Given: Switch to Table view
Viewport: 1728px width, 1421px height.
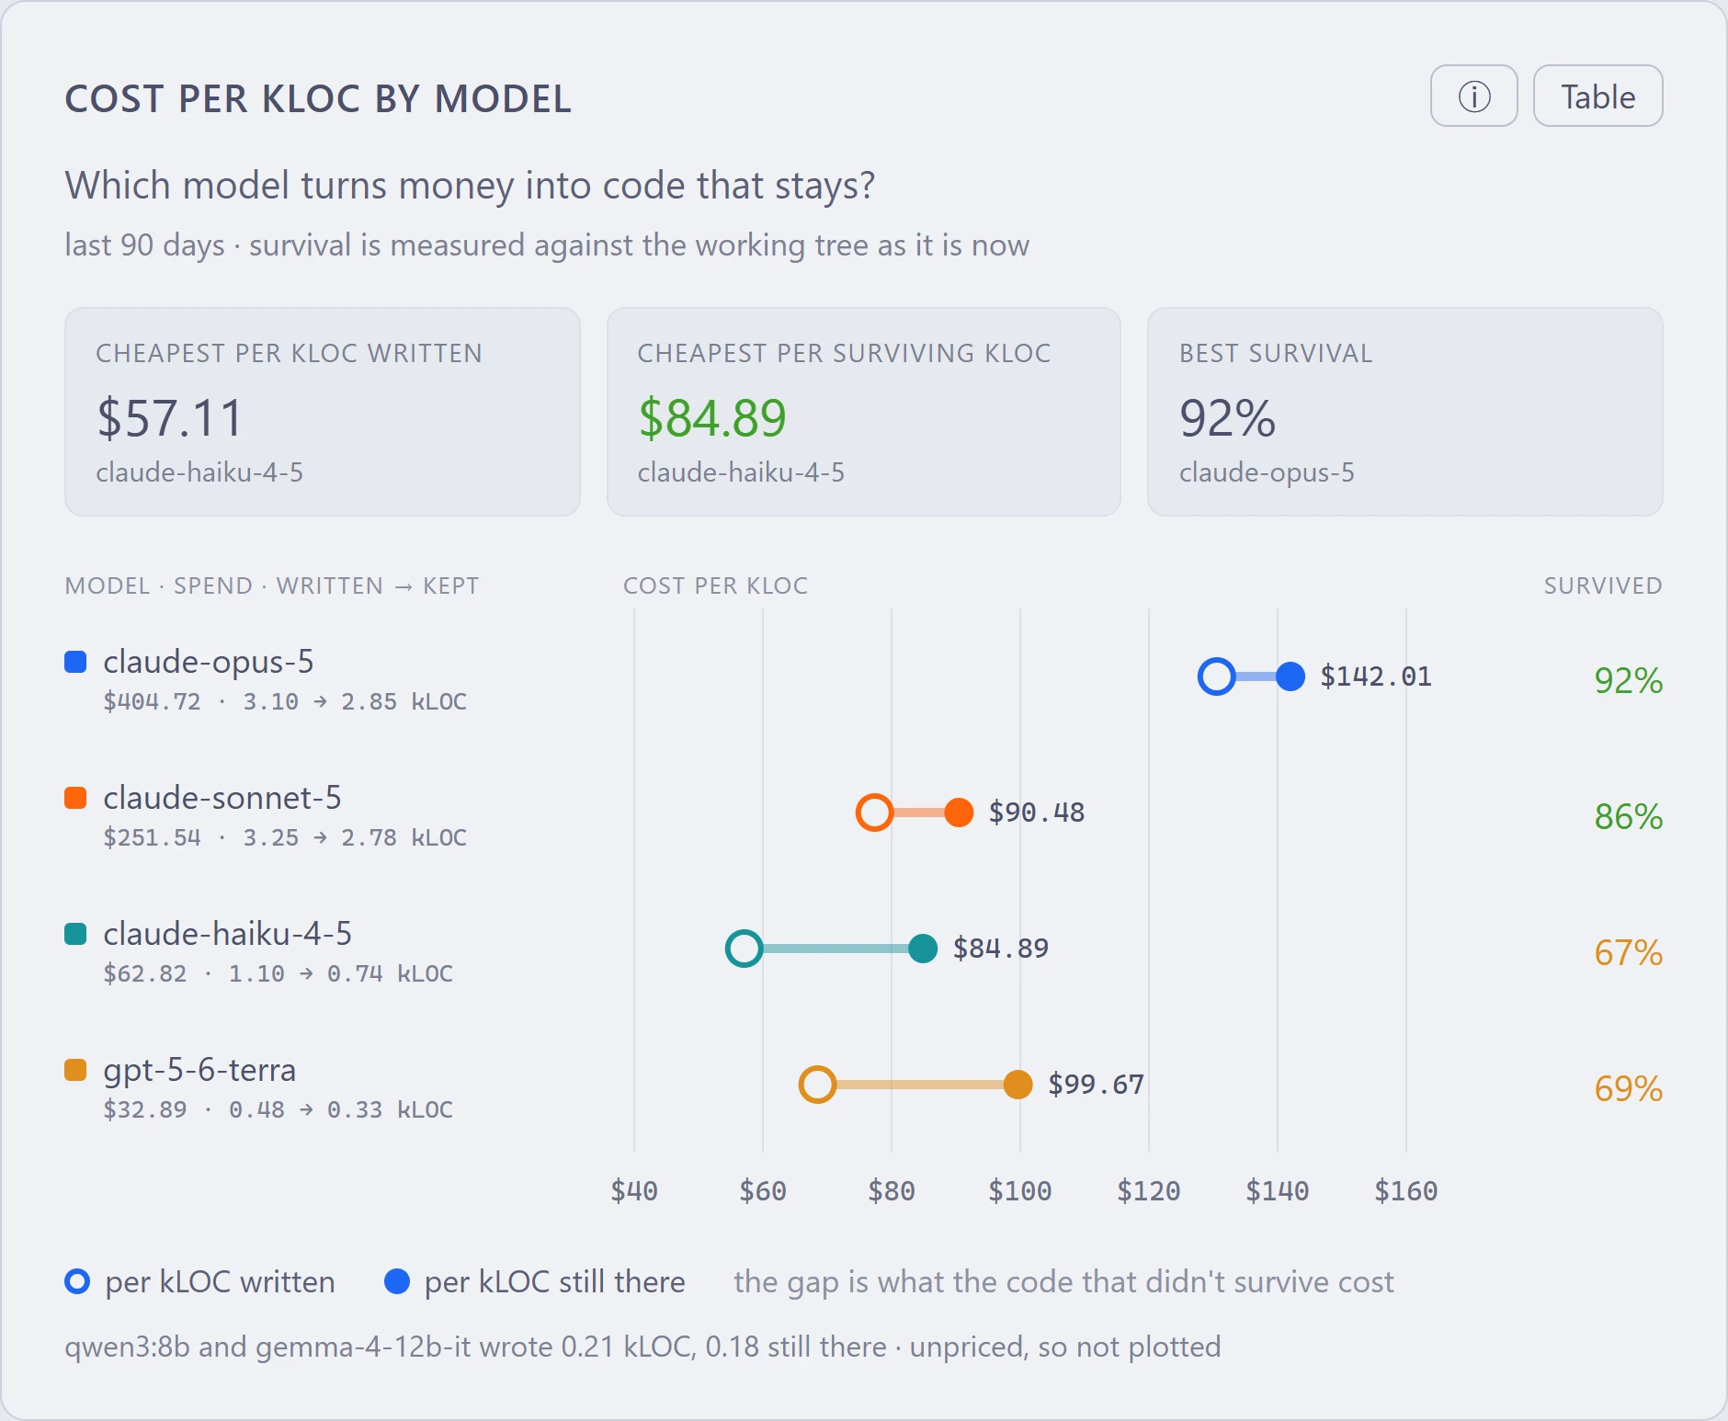Looking at the screenshot, I should pyautogui.click(x=1597, y=96).
